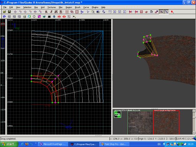Open the Textures menu
Image resolution: width=196 pixels, height=147 pixels.
pyautogui.click(x=52, y=7)
